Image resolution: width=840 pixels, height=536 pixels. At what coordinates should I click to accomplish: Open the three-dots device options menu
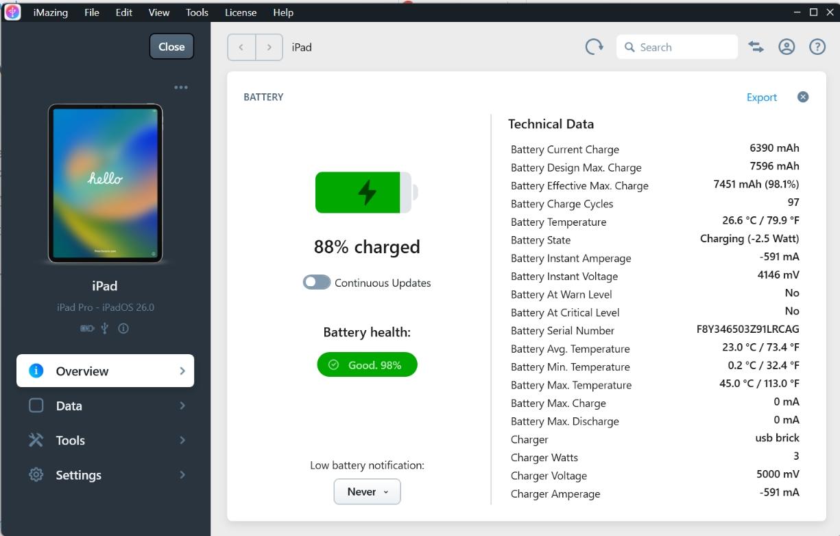coord(181,87)
